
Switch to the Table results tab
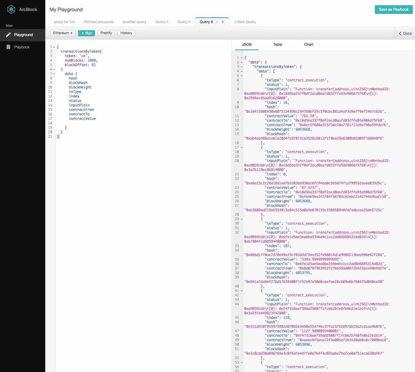point(278,45)
